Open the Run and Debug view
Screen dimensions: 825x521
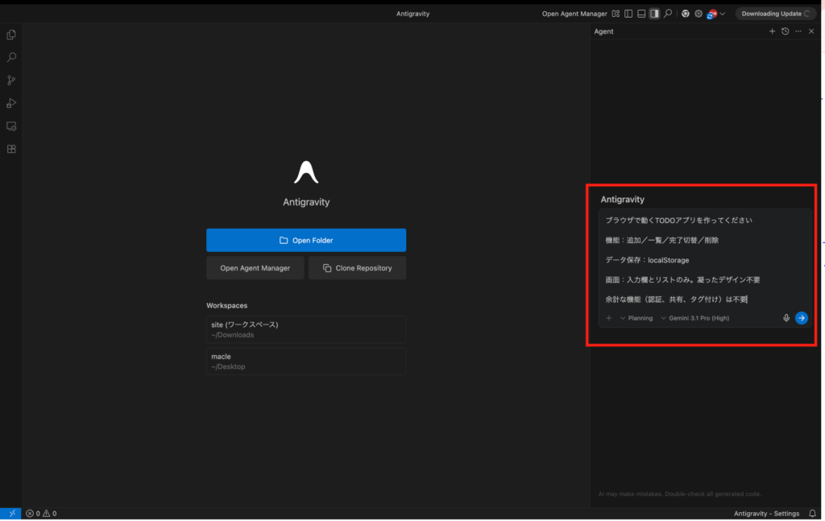click(11, 103)
